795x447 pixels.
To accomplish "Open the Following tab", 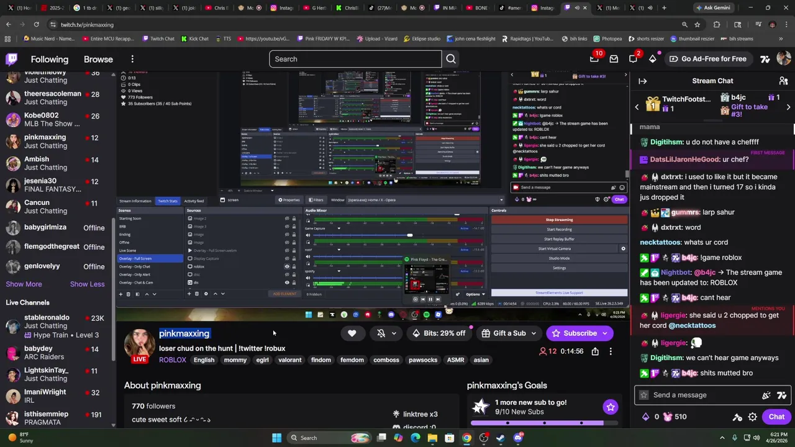I will [50, 59].
